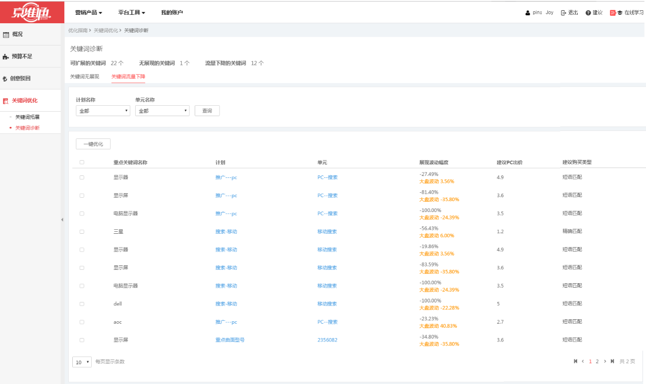This screenshot has height=384, width=646.
Task: Collapse the left sidebar with the arrow handle
Action: point(62,219)
